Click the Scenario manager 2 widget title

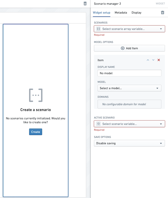(108, 4)
